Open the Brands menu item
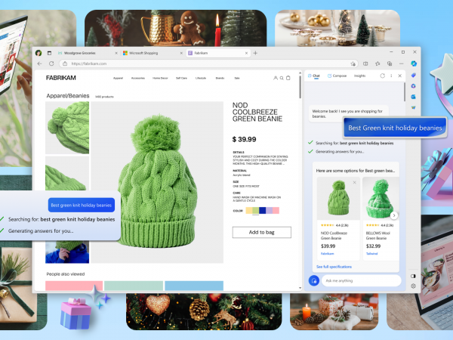 pos(220,78)
